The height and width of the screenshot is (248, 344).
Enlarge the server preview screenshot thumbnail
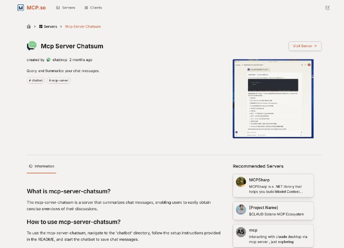click(273, 99)
